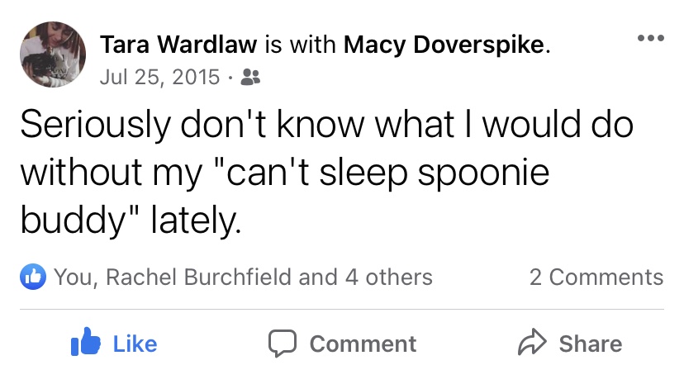The image size is (684, 384).
Task: Click the blue thumbs-up reaction badge
Action: 31,277
